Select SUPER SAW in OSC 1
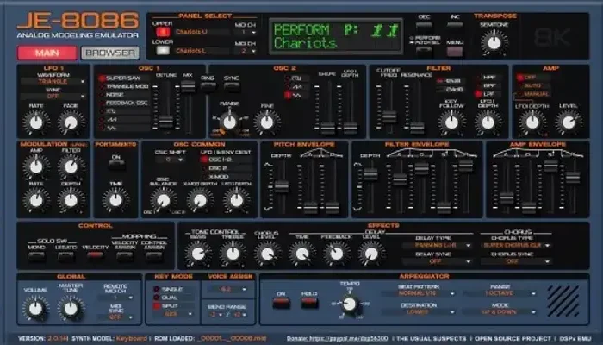The height and width of the screenshot is (345, 603). click(124, 78)
